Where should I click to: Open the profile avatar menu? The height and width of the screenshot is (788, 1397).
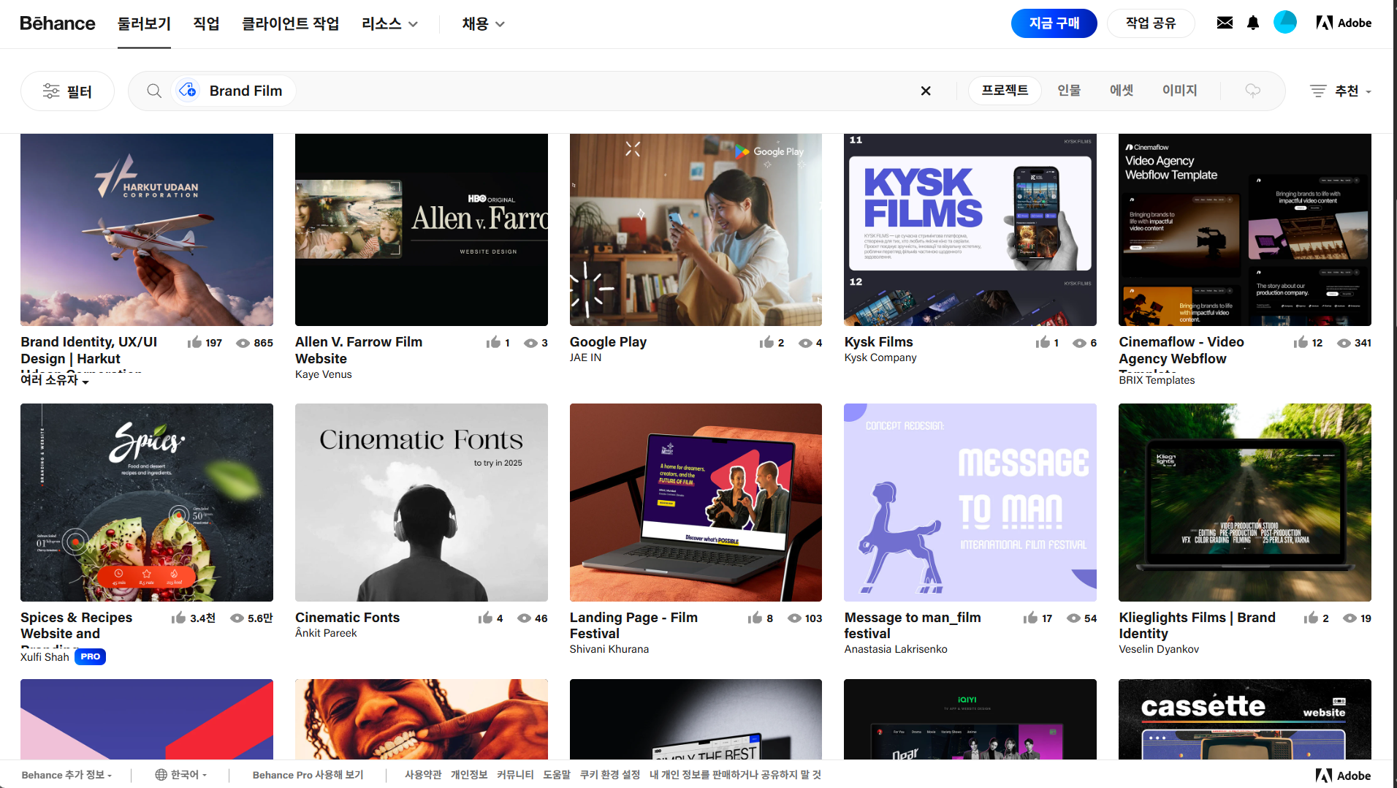coord(1285,23)
